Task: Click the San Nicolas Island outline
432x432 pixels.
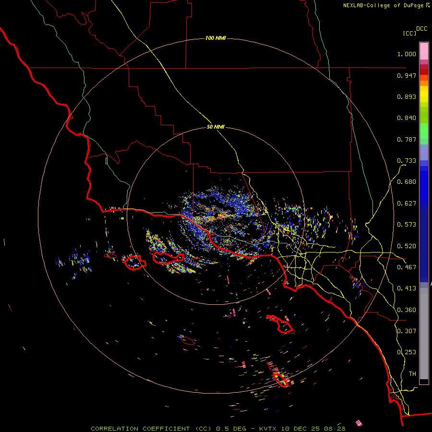Action: tap(188, 340)
